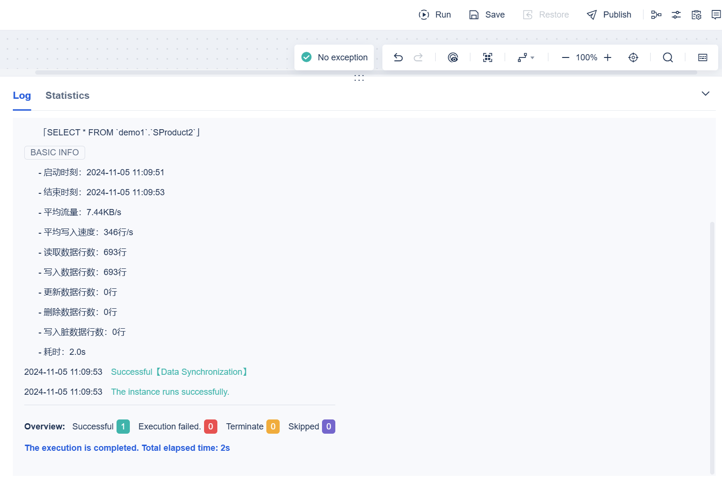Viewport: 722px width, 485px height.
Task: Toggle the preview eye icon
Action: click(x=453, y=57)
